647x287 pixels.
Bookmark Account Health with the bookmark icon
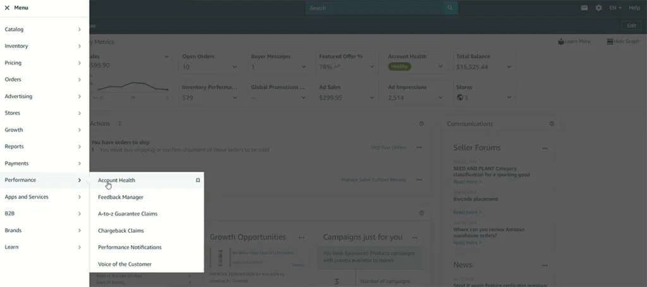pos(198,180)
